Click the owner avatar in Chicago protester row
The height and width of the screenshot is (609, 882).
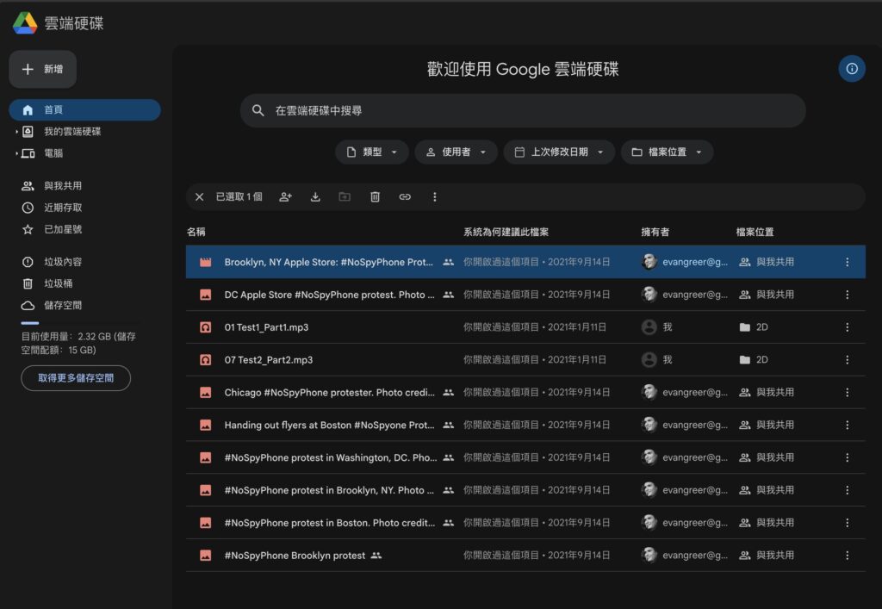[649, 393]
